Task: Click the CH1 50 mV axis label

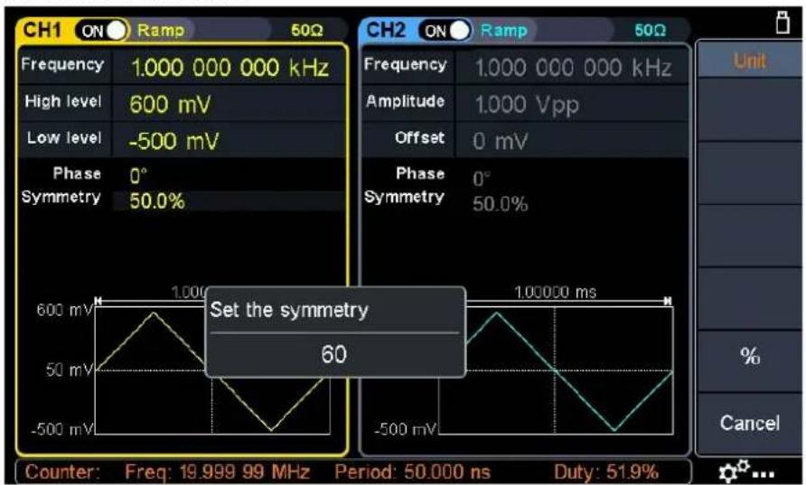Action: pos(69,369)
